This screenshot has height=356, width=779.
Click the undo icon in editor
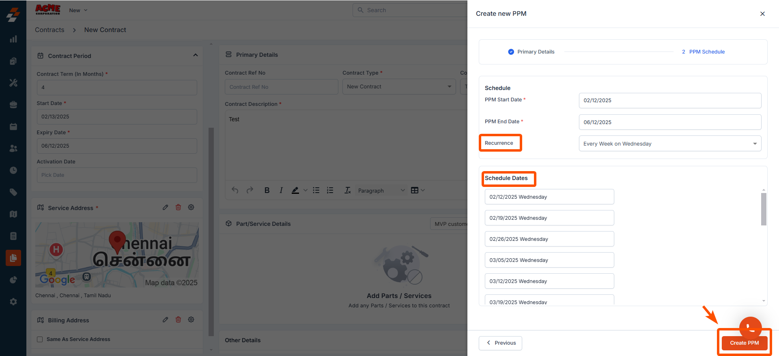[235, 190]
